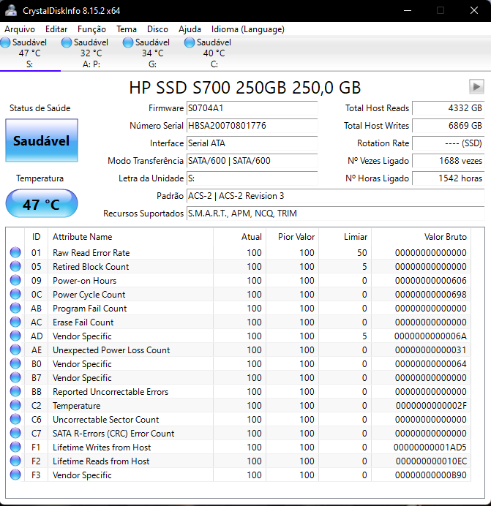Click the serial number field HBSA20070801776
This screenshot has width=491, height=506.
point(252,126)
